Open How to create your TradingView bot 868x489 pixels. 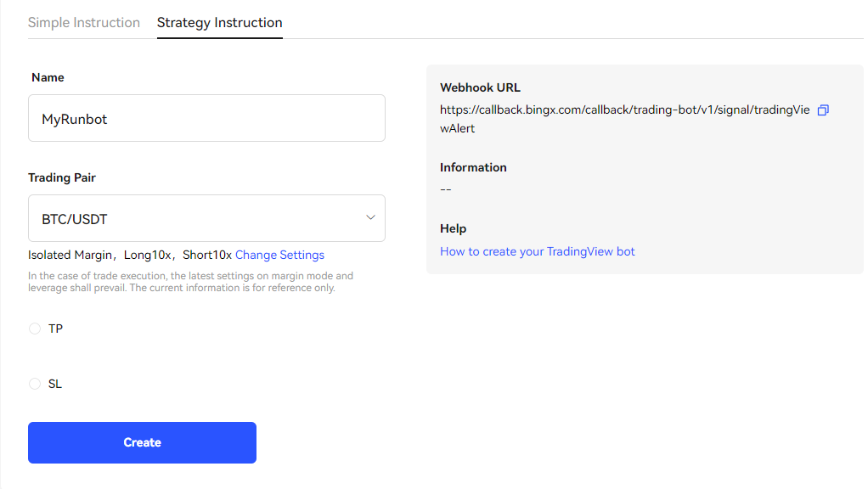[x=537, y=251]
